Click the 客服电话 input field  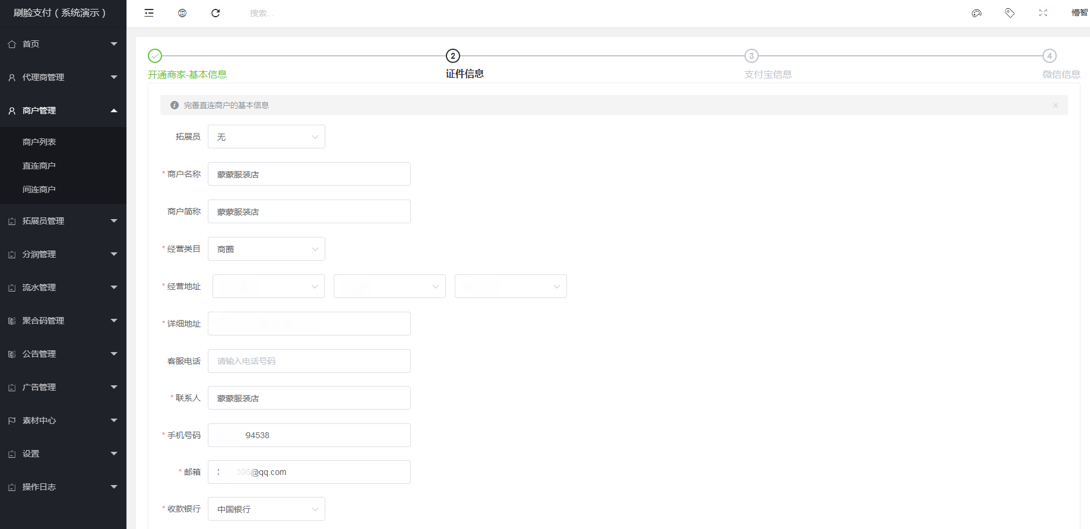tap(309, 361)
